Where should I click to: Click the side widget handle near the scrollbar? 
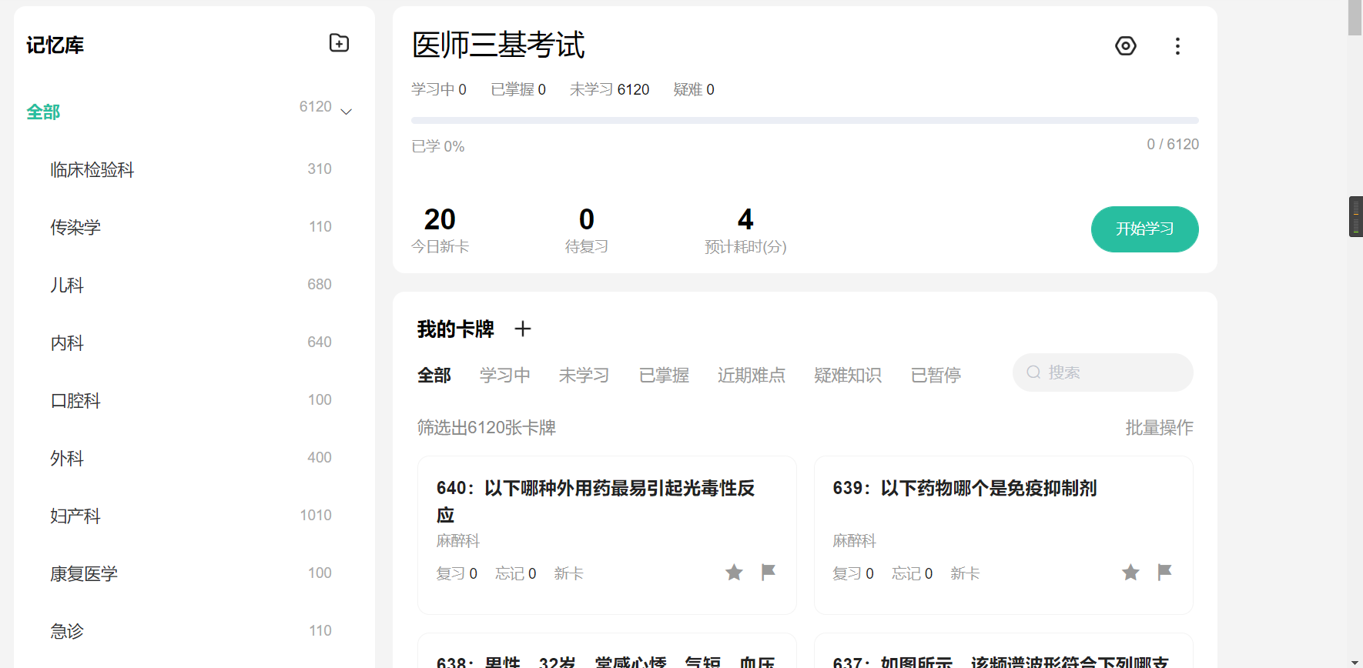(1355, 216)
